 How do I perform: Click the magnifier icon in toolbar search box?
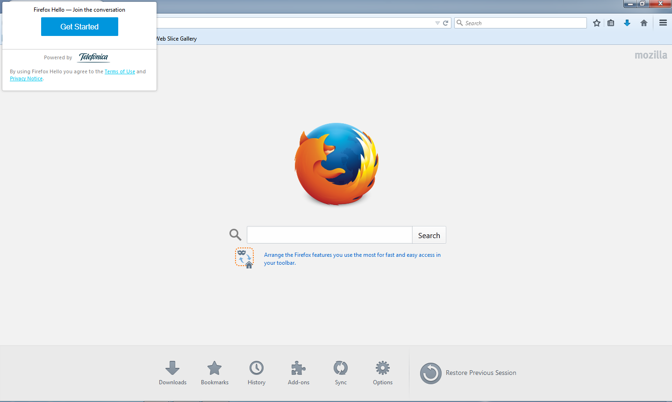click(x=460, y=23)
